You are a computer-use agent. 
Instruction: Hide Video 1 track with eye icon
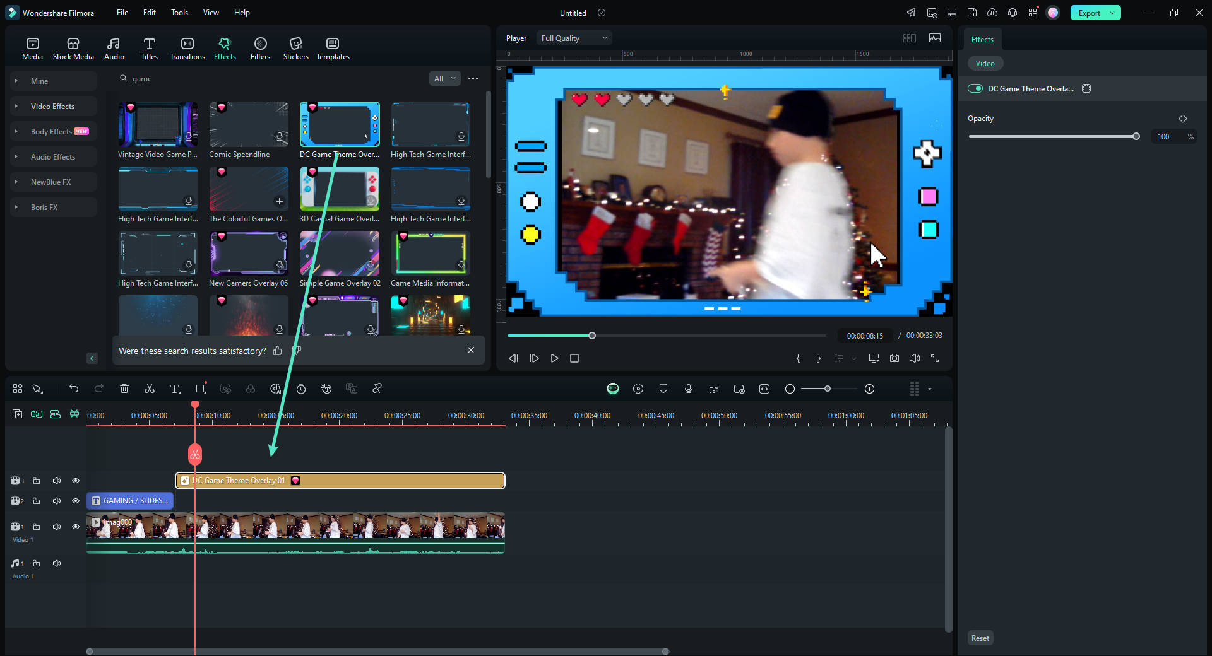click(x=76, y=527)
